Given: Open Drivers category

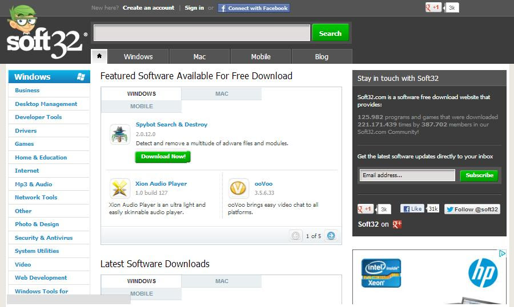Looking at the screenshot, I should (26, 131).
